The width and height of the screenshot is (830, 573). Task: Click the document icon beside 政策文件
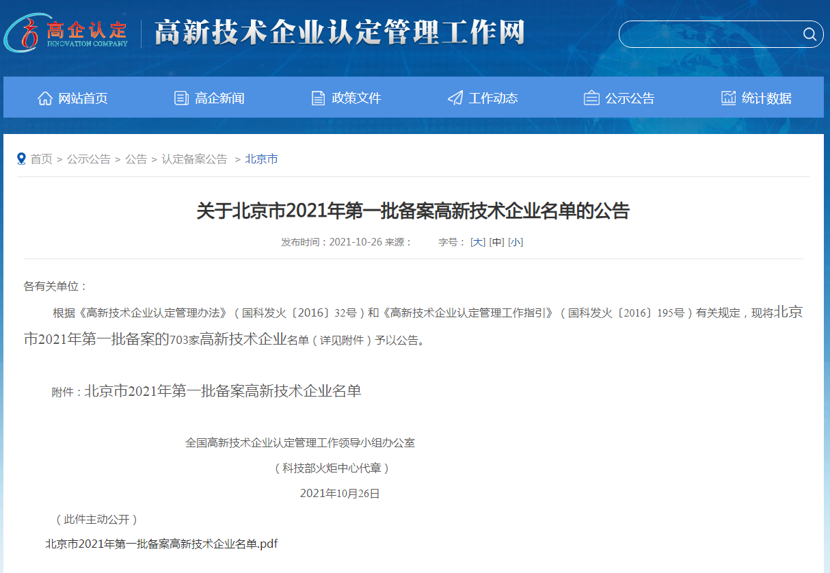318,98
